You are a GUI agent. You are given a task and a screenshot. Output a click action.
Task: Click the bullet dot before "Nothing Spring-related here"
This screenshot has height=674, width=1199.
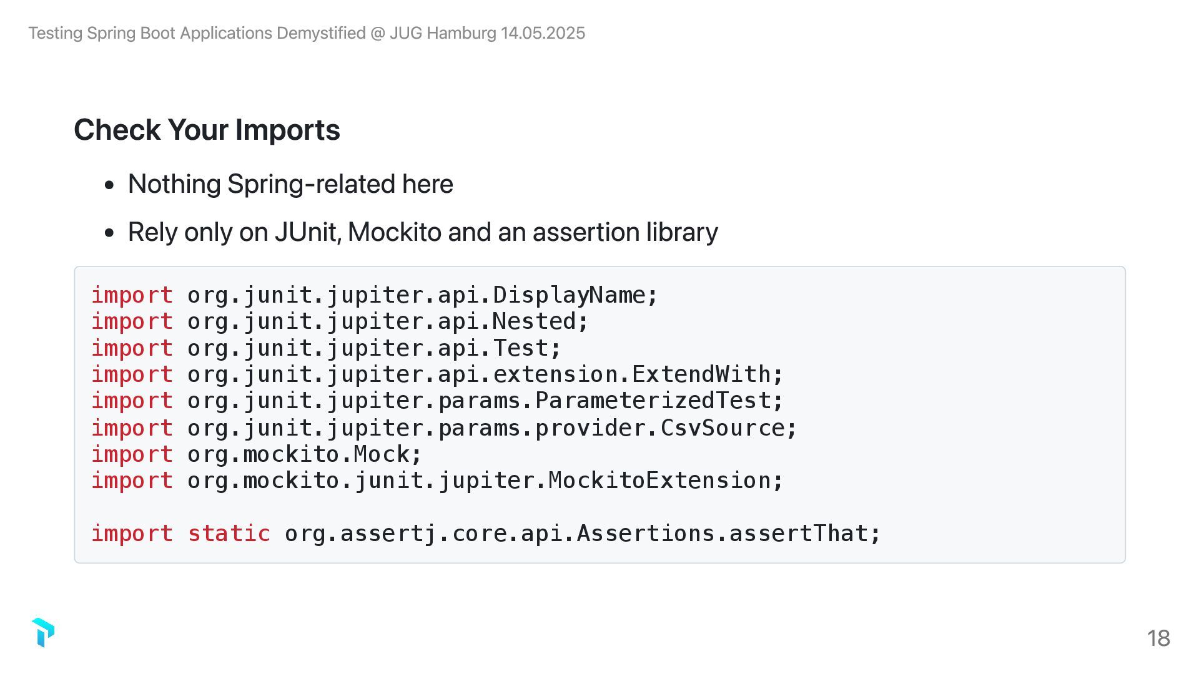[x=110, y=185]
